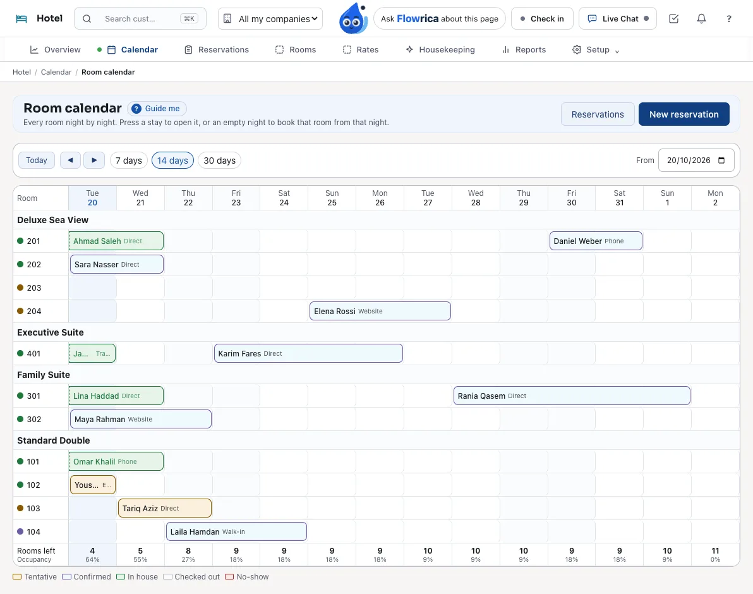753x594 pixels.
Task: Click the next period arrow
Action: pos(94,161)
